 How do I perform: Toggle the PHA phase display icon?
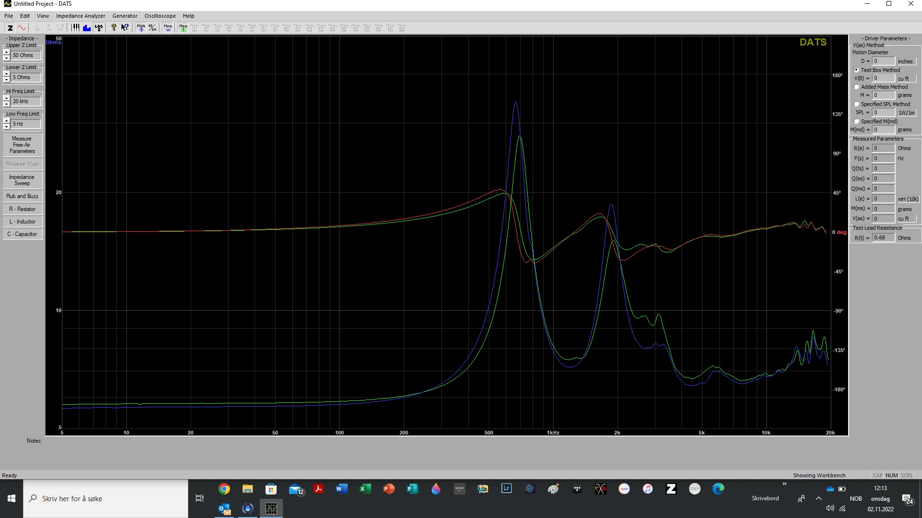coord(141,28)
